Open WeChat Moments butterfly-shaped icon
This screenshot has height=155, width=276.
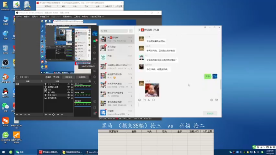click(x=95, y=71)
